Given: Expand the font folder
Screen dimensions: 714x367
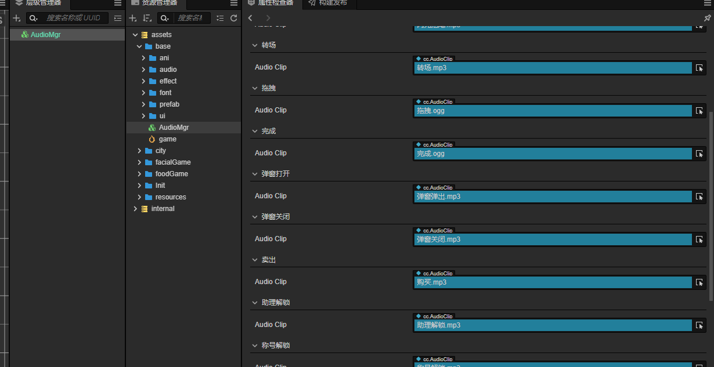Looking at the screenshot, I should point(143,93).
